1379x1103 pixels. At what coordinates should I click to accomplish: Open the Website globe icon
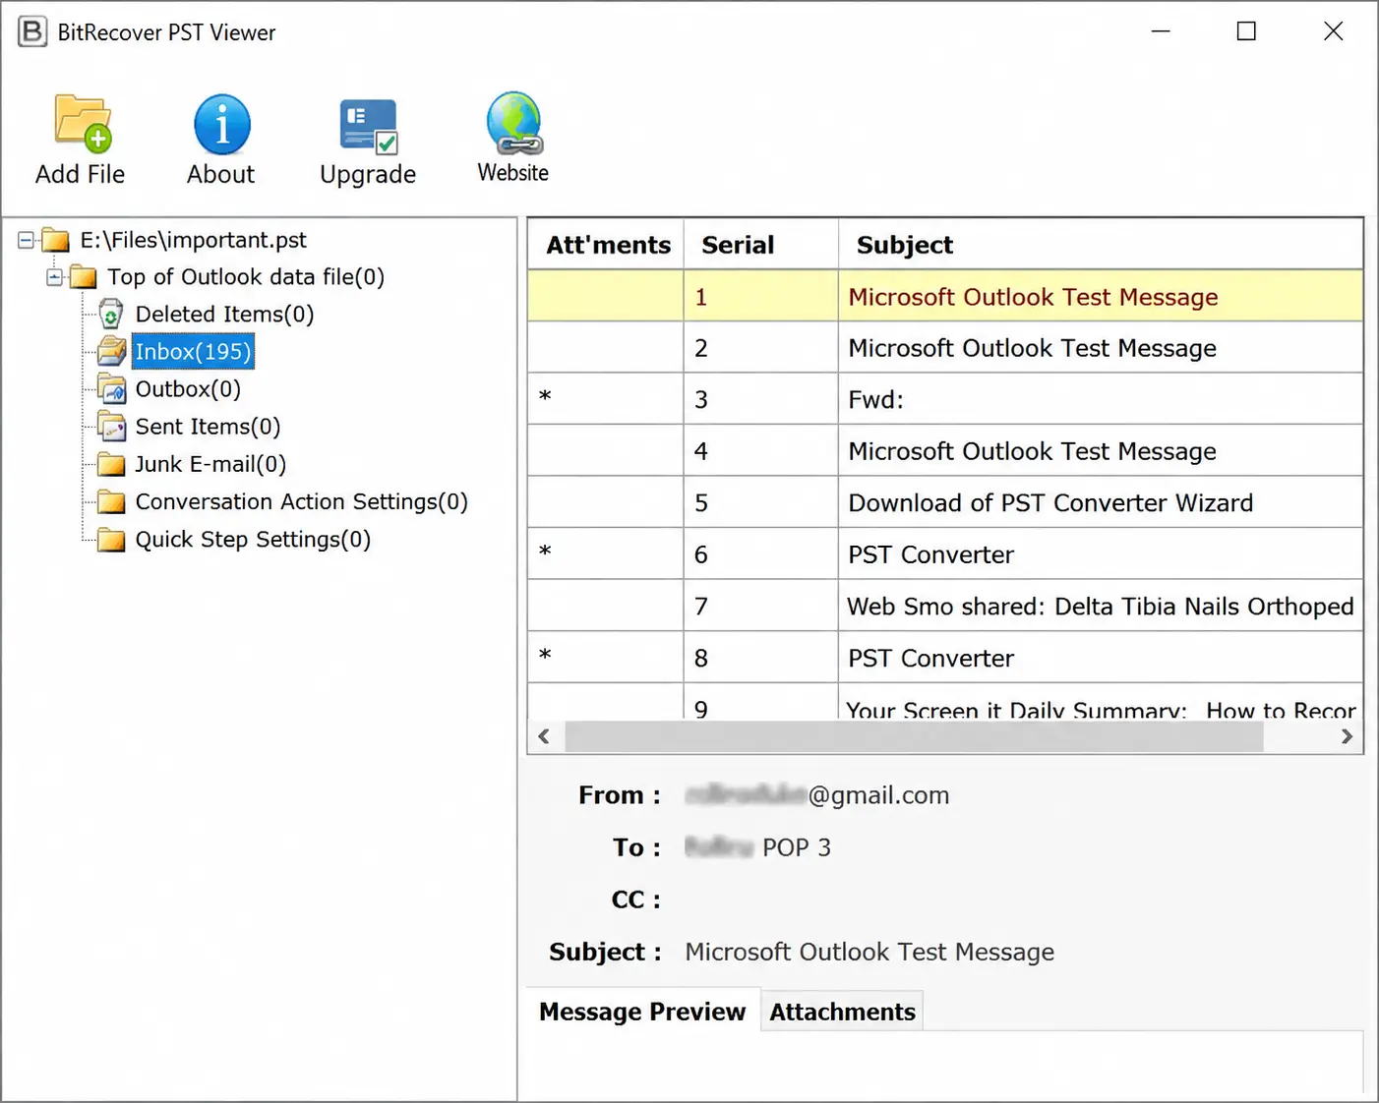(513, 124)
